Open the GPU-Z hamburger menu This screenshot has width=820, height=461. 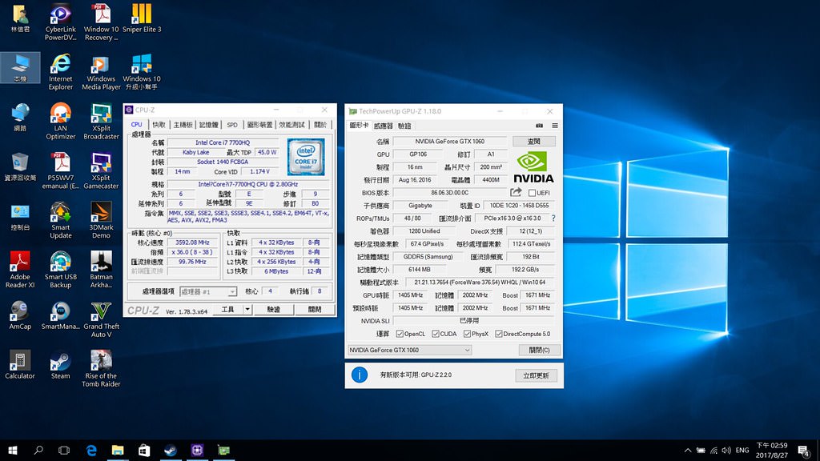coord(555,126)
